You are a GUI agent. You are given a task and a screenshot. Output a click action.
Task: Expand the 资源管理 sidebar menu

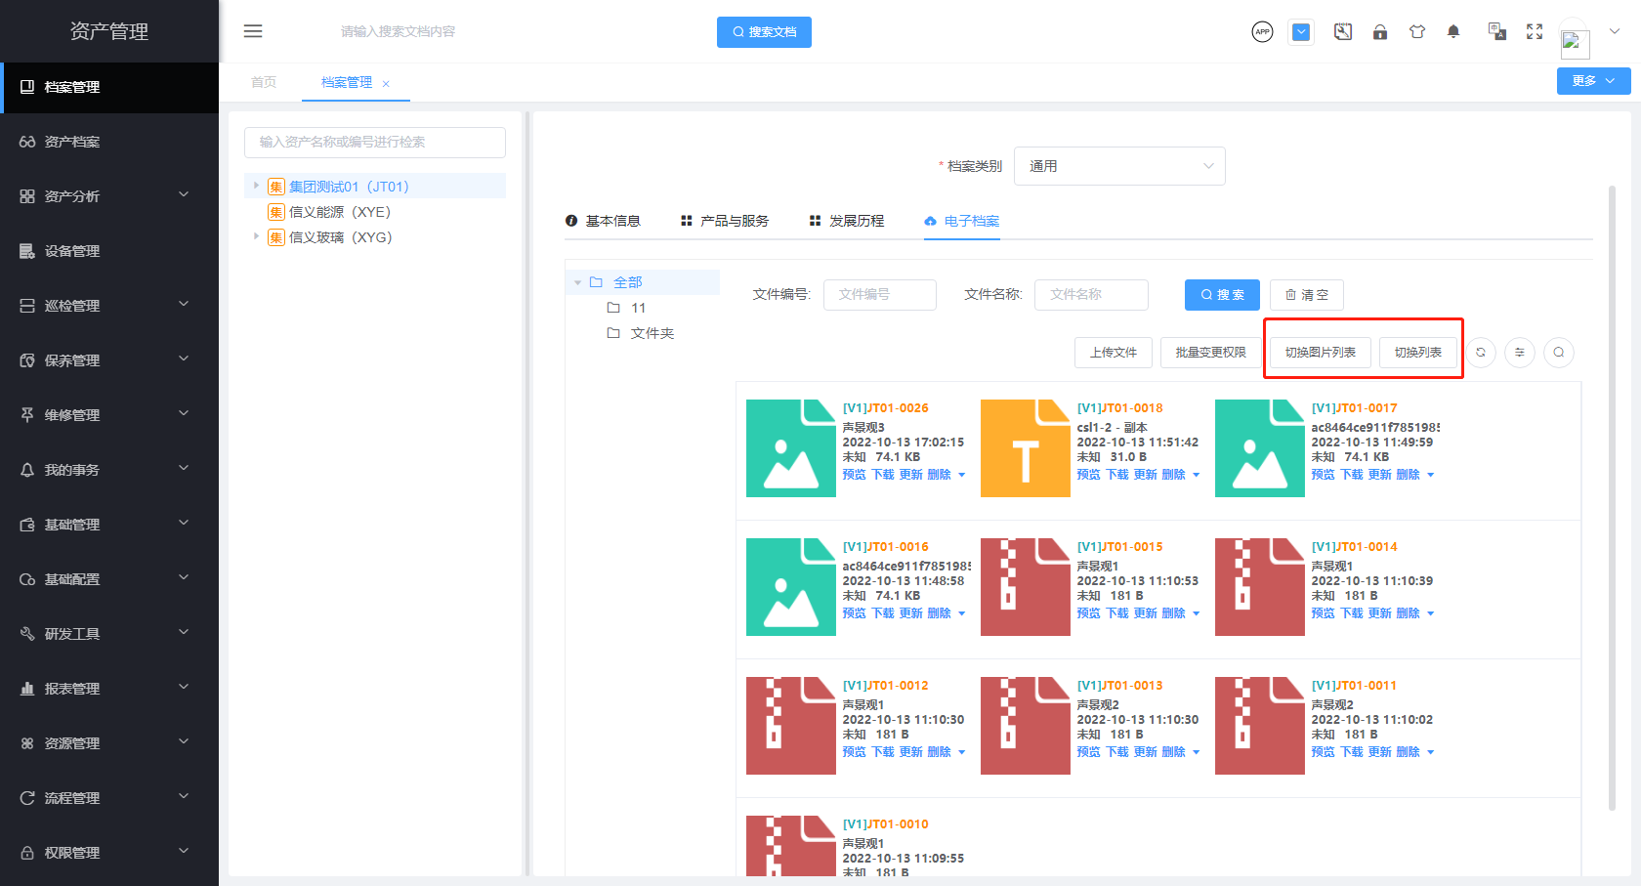pos(109,743)
